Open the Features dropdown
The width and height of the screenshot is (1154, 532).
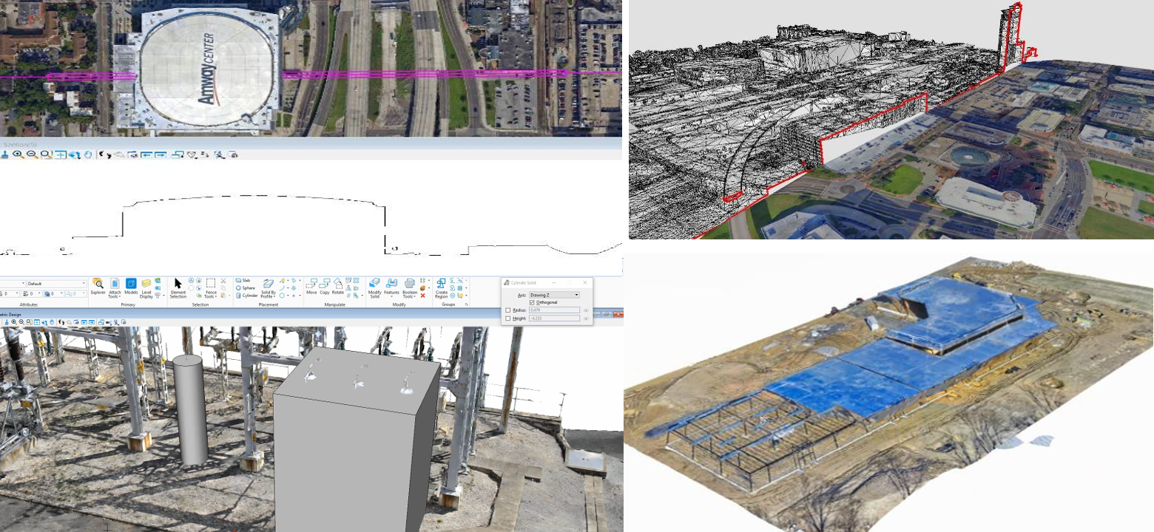click(391, 287)
